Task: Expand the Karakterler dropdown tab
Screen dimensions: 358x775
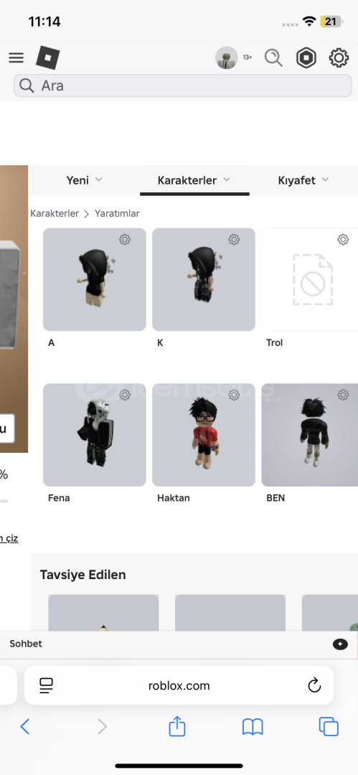Action: (x=194, y=180)
